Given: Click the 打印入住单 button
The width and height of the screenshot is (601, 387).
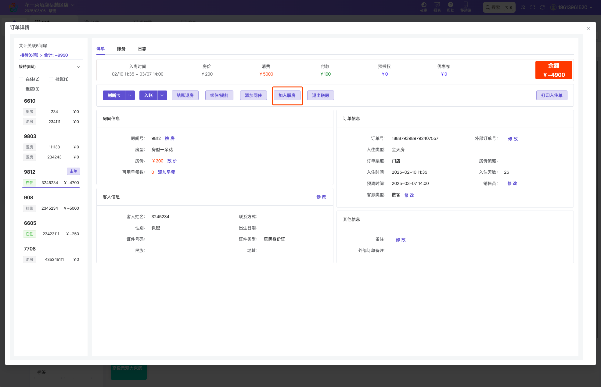Looking at the screenshot, I should (552, 95).
